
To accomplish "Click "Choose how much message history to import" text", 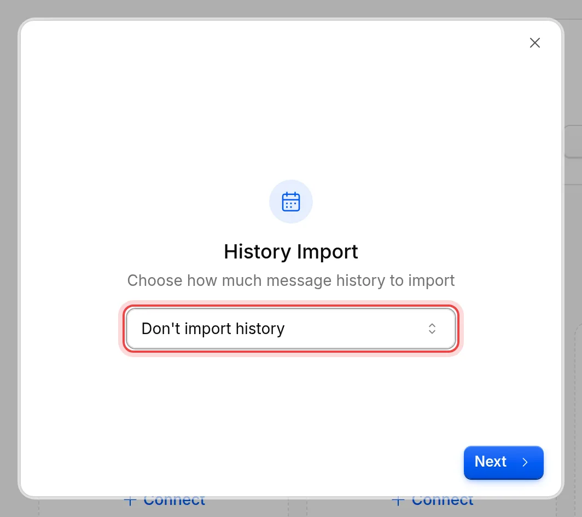I will click(291, 280).
